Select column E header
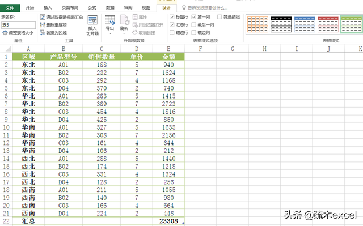 click(x=168, y=49)
